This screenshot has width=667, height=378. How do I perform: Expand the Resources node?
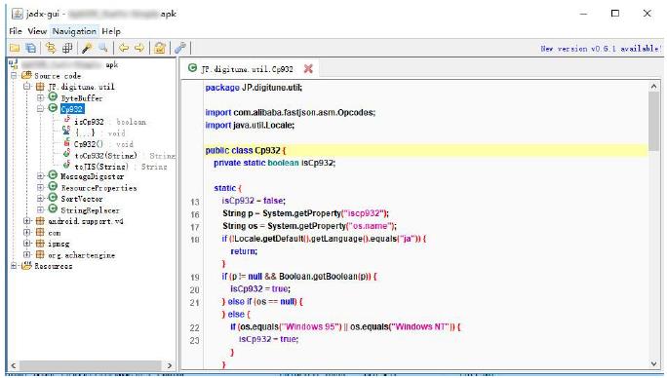tap(14, 266)
